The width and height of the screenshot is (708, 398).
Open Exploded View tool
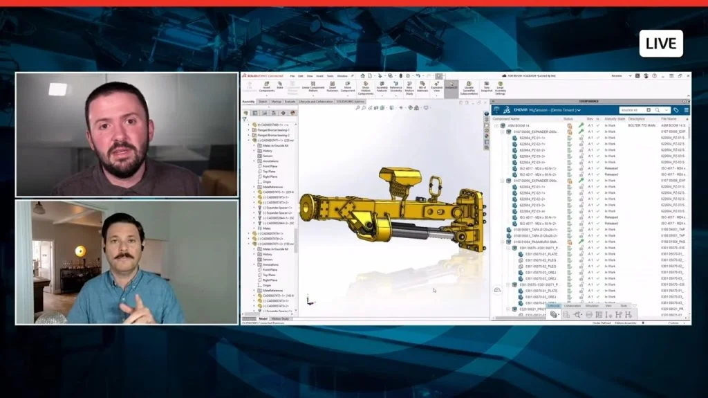[x=437, y=87]
